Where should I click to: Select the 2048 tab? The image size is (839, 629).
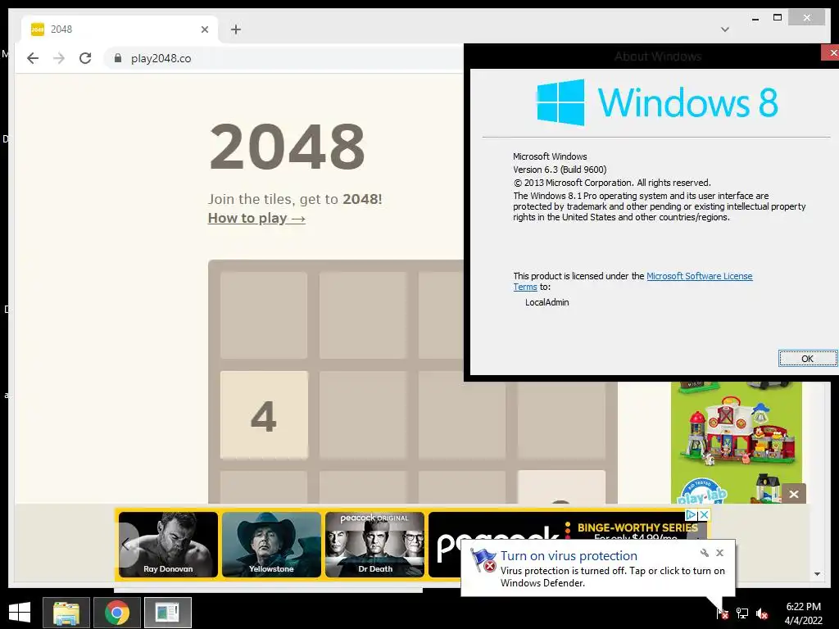(120, 29)
